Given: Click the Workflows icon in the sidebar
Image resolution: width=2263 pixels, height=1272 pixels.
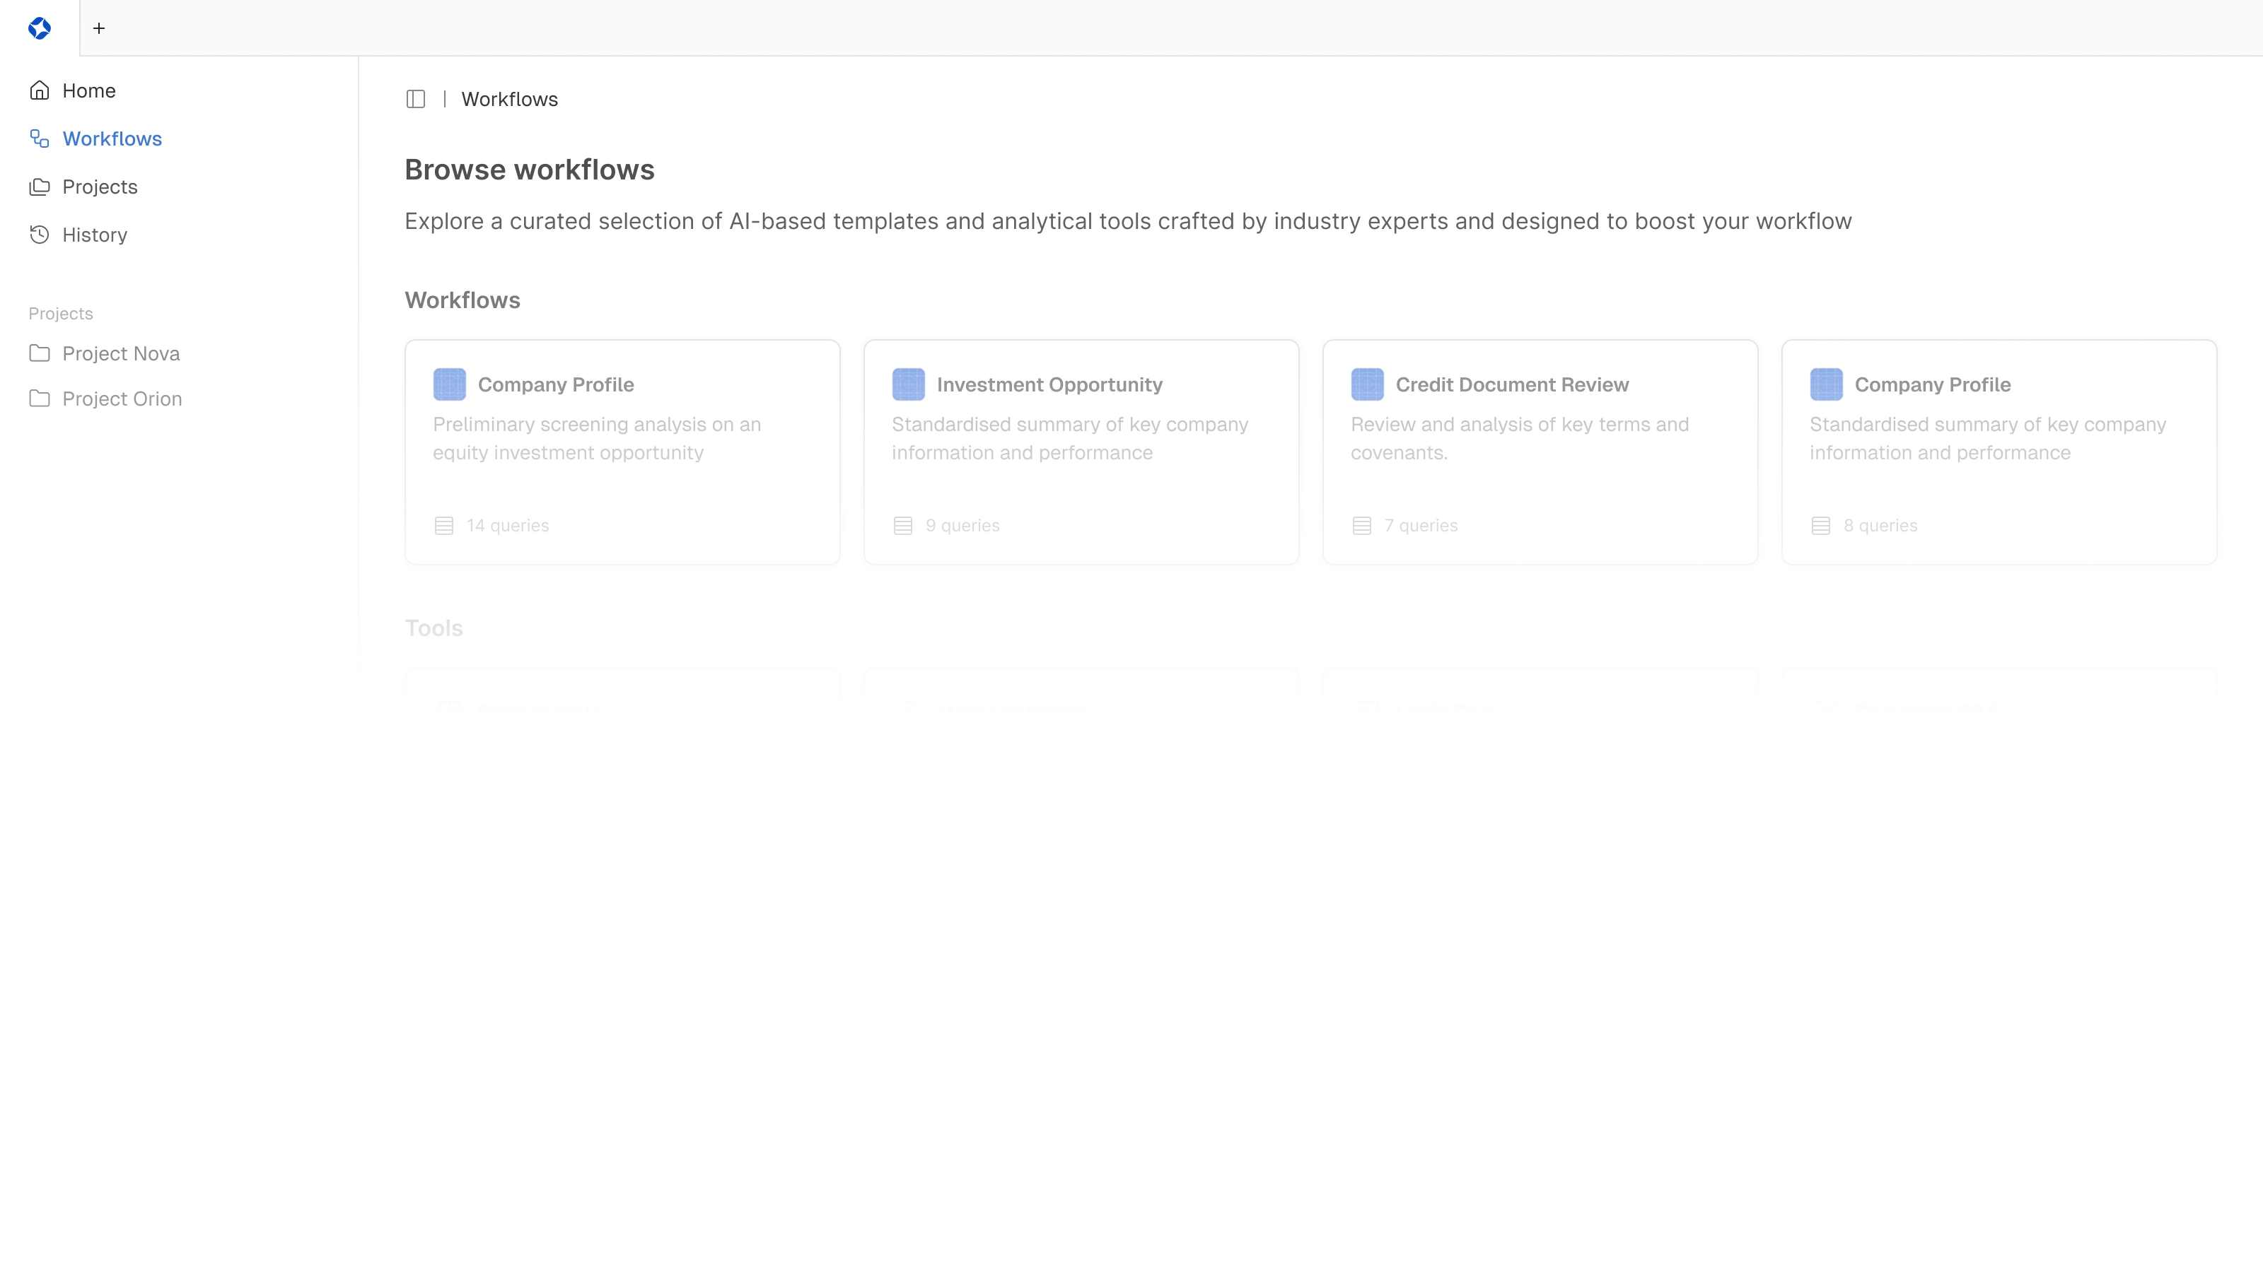Looking at the screenshot, I should click(x=40, y=138).
